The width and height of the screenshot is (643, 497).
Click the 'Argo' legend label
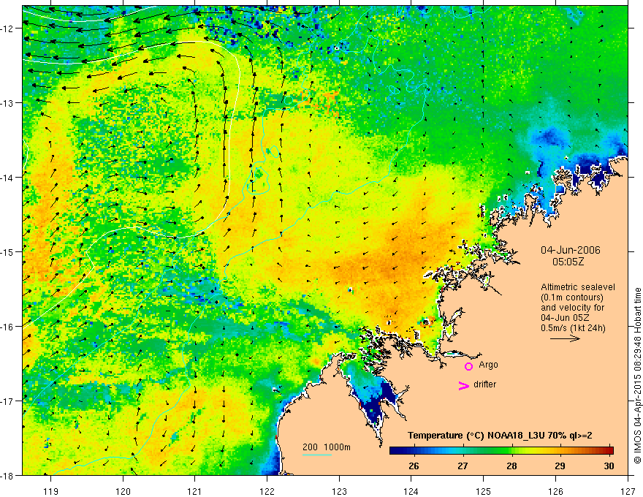[488, 365]
